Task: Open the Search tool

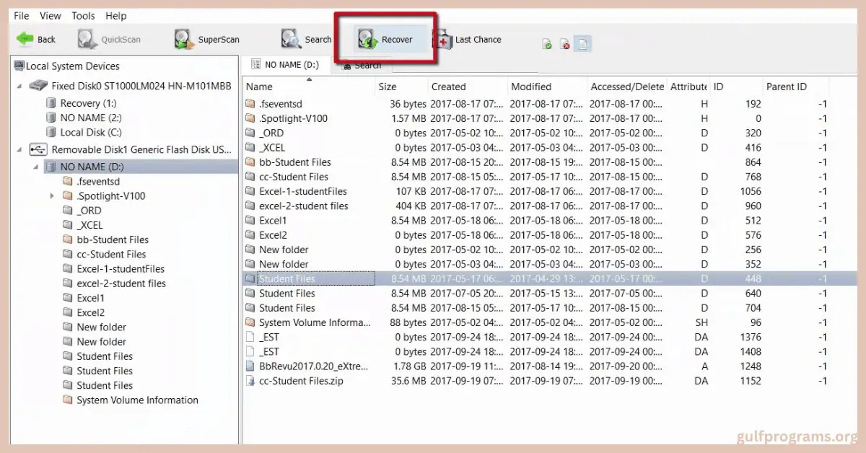Action: coord(305,39)
